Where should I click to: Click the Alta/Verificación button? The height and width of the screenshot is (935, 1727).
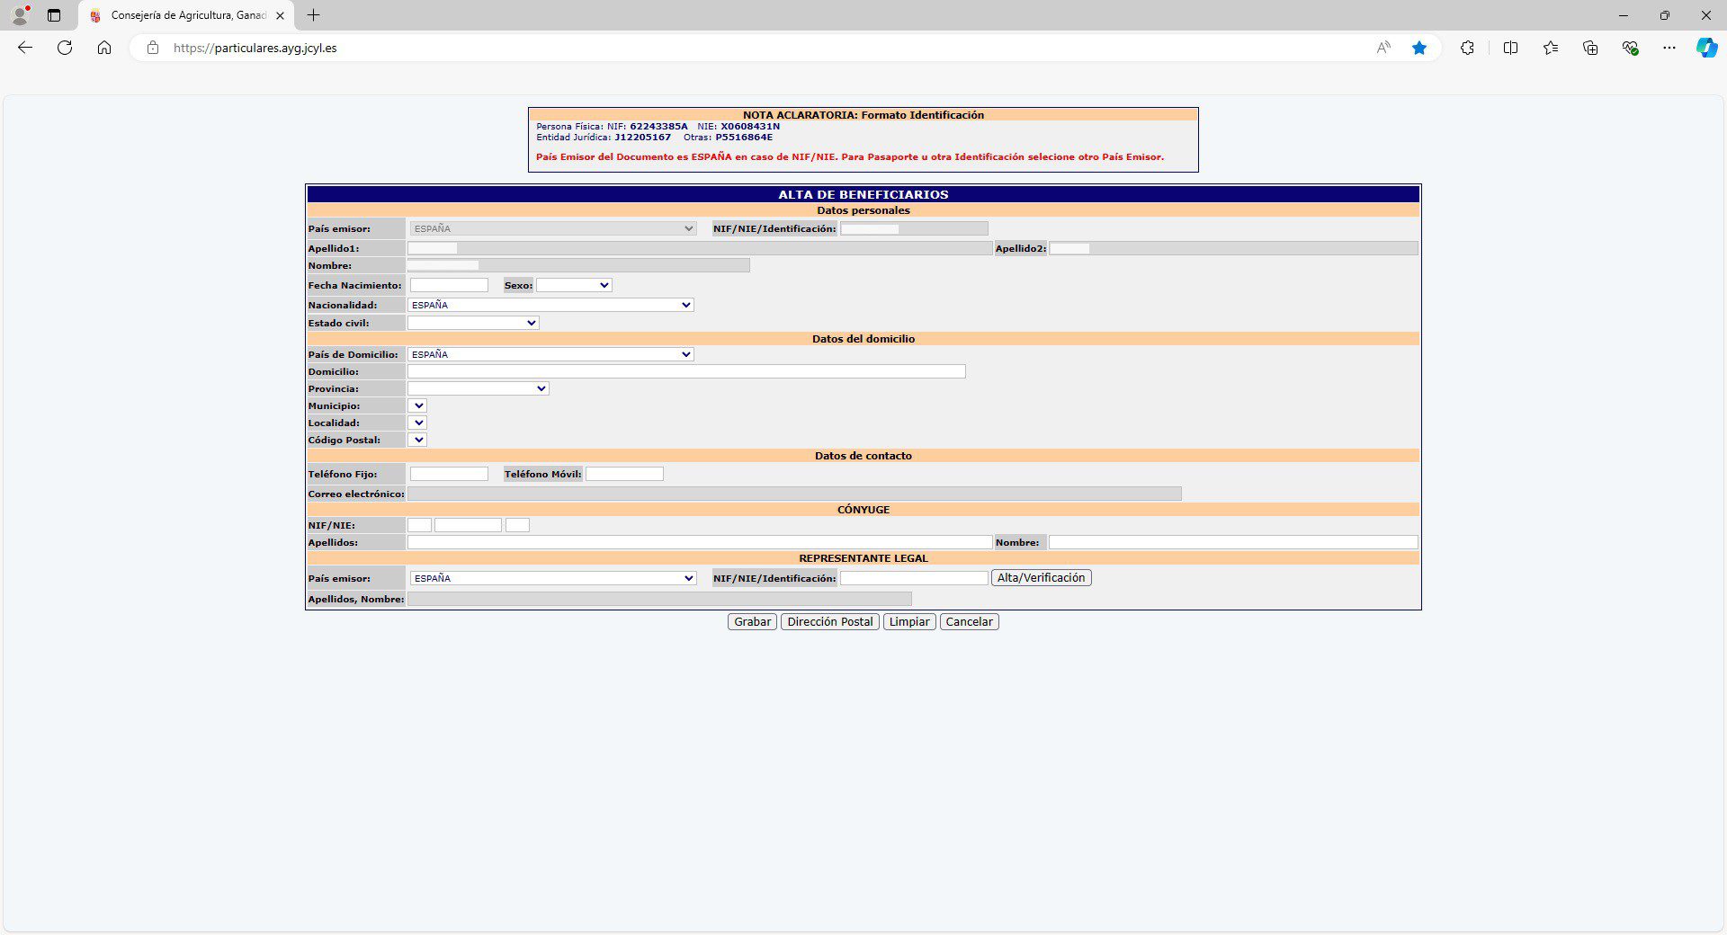pyautogui.click(x=1041, y=578)
